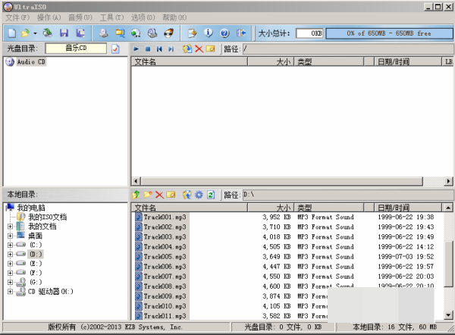The width and height of the screenshot is (455, 335).
Task: Add selected local files to disc icon
Action: click(187, 195)
